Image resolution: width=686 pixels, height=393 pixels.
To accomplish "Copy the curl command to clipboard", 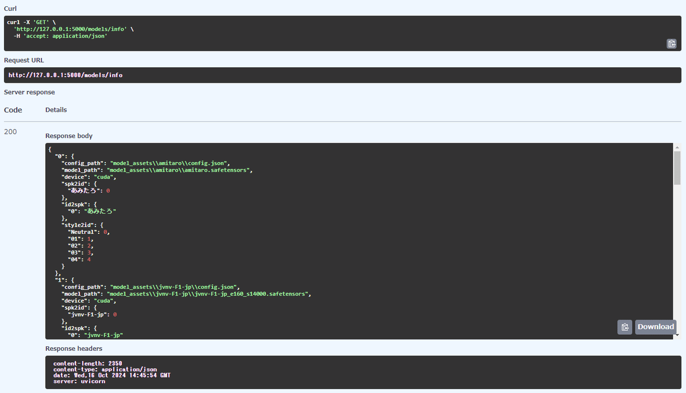I will click(672, 43).
